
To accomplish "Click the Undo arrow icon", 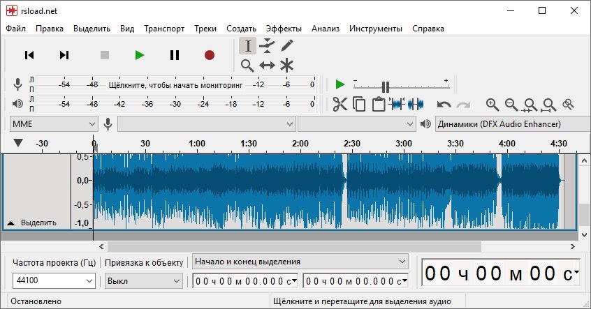I will [x=444, y=105].
